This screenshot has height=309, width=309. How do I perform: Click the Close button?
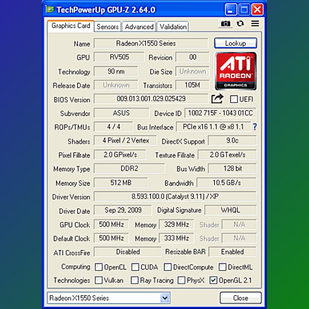tap(241, 298)
